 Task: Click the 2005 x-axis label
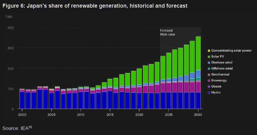[51, 115]
